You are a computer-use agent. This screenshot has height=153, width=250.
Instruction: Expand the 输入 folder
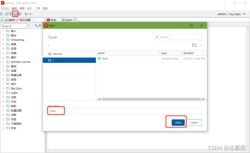pos(3,31)
